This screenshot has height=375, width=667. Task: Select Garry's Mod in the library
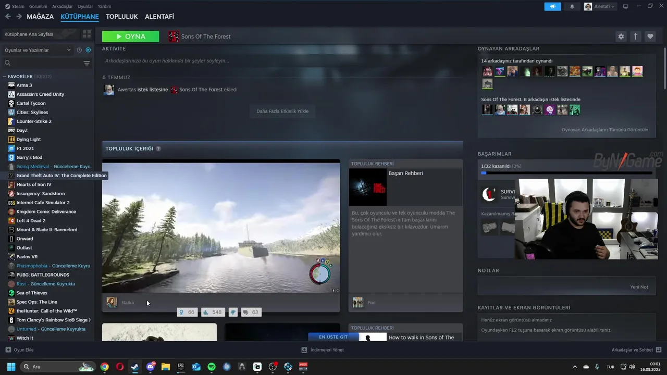coord(29,157)
